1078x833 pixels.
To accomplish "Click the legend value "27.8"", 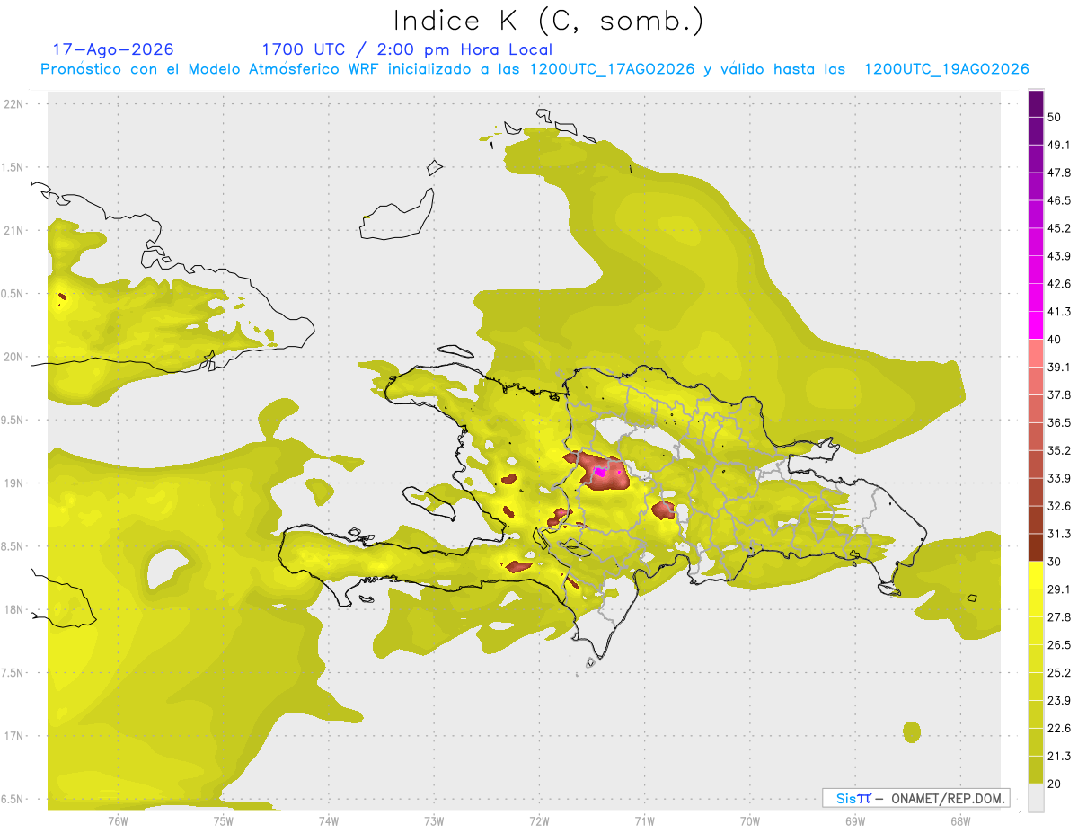I will pyautogui.click(x=1059, y=617).
